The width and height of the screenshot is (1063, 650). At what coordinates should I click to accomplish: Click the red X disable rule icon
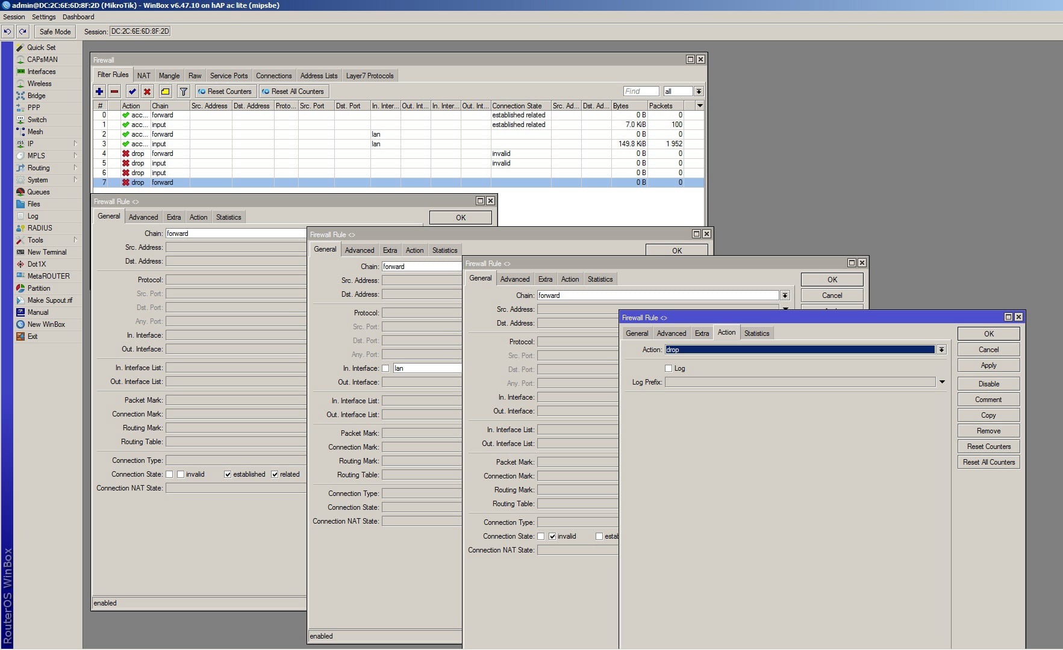pyautogui.click(x=147, y=91)
